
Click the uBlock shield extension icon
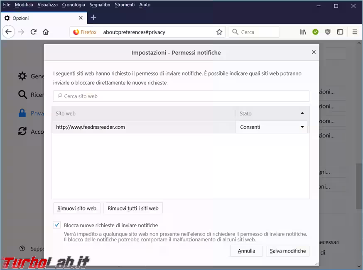[328, 32]
